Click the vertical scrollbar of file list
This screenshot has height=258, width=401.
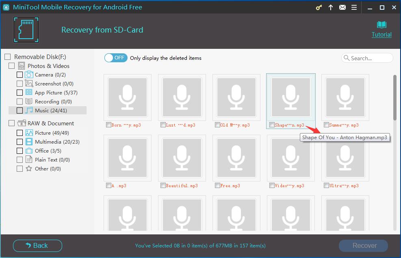[x=394, y=98]
